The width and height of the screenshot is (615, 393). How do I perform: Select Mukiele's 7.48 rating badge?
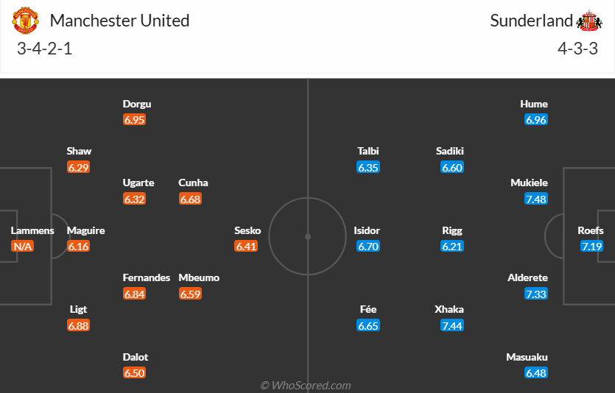536,199
